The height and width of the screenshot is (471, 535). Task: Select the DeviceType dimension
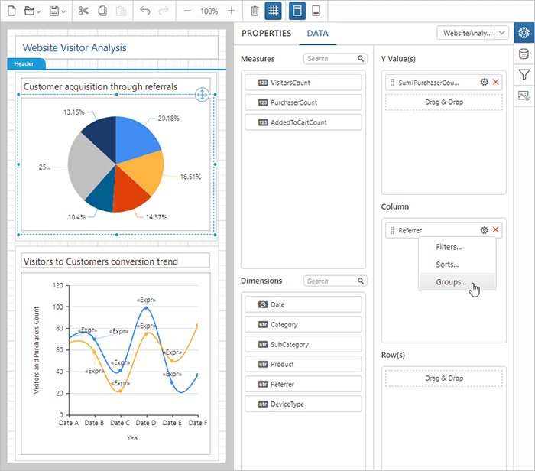(x=303, y=404)
